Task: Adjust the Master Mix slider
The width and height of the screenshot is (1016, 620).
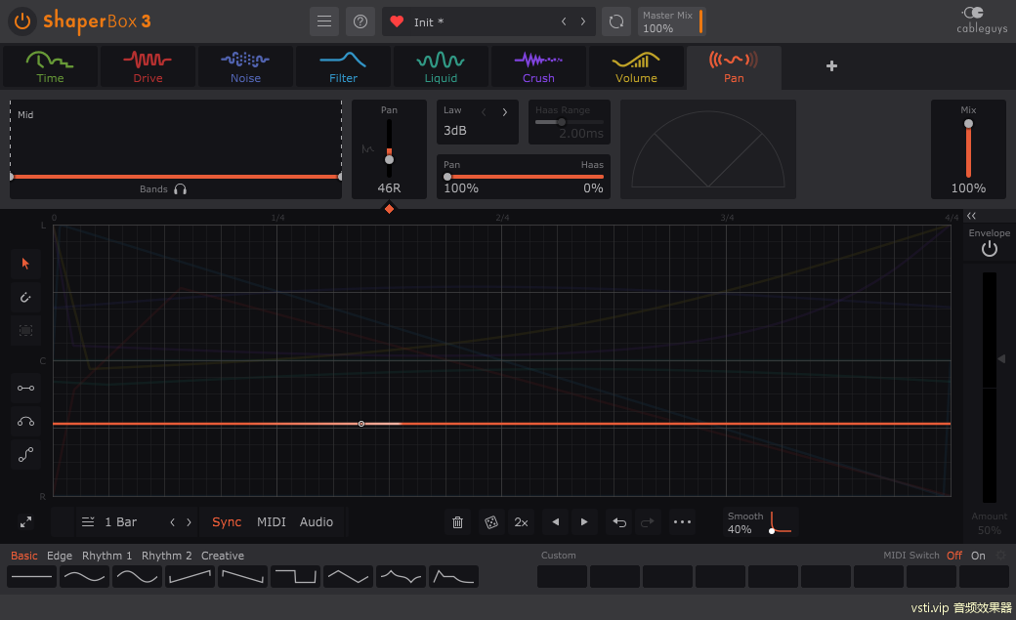Action: [700, 21]
